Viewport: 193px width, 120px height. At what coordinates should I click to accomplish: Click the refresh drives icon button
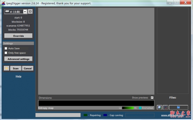(30, 12)
